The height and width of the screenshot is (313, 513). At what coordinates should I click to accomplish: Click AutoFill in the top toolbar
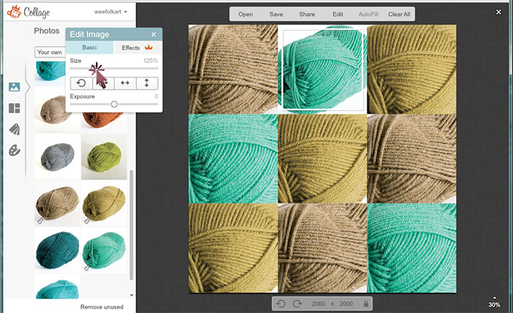[x=368, y=14]
